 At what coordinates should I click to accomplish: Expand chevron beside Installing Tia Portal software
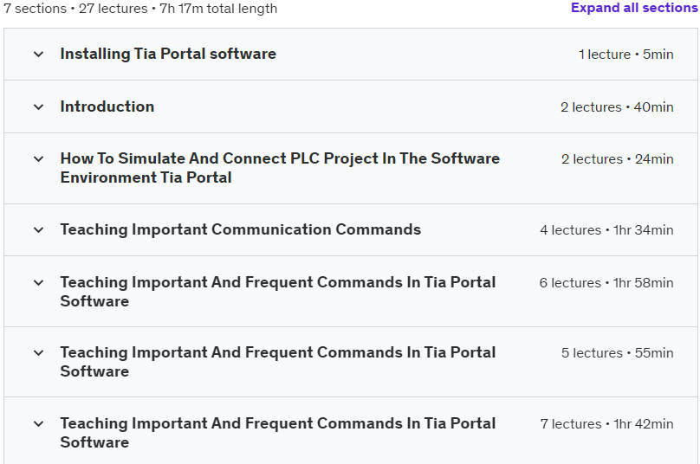tap(38, 55)
